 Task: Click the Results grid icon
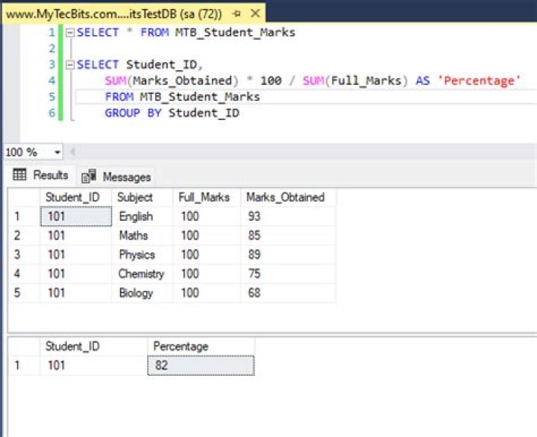[19, 175]
